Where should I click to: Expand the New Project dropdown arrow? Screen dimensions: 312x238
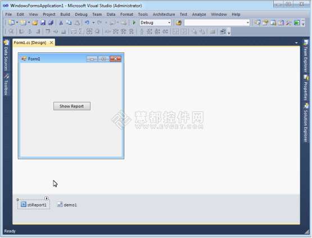[17, 23]
